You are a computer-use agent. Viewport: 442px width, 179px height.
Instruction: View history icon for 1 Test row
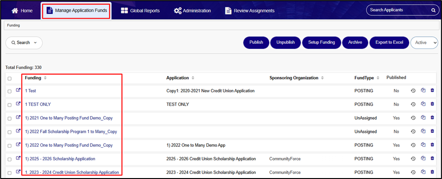(x=413, y=90)
